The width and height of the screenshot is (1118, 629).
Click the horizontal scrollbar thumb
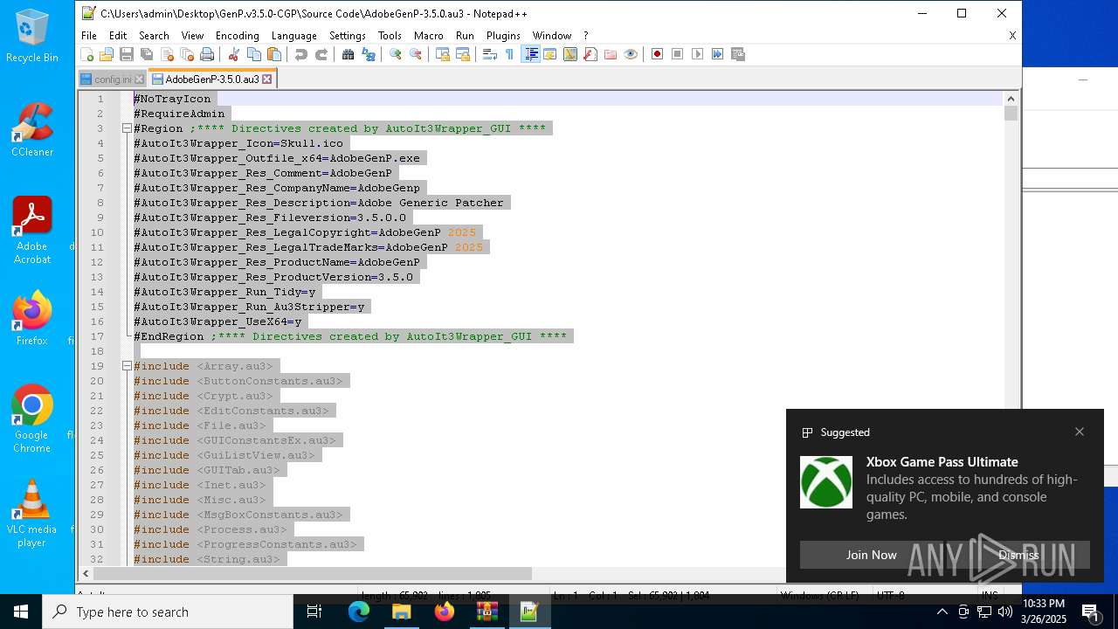point(313,574)
